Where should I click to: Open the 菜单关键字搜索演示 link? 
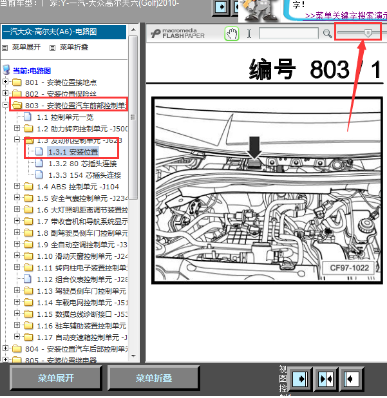[x=346, y=15]
